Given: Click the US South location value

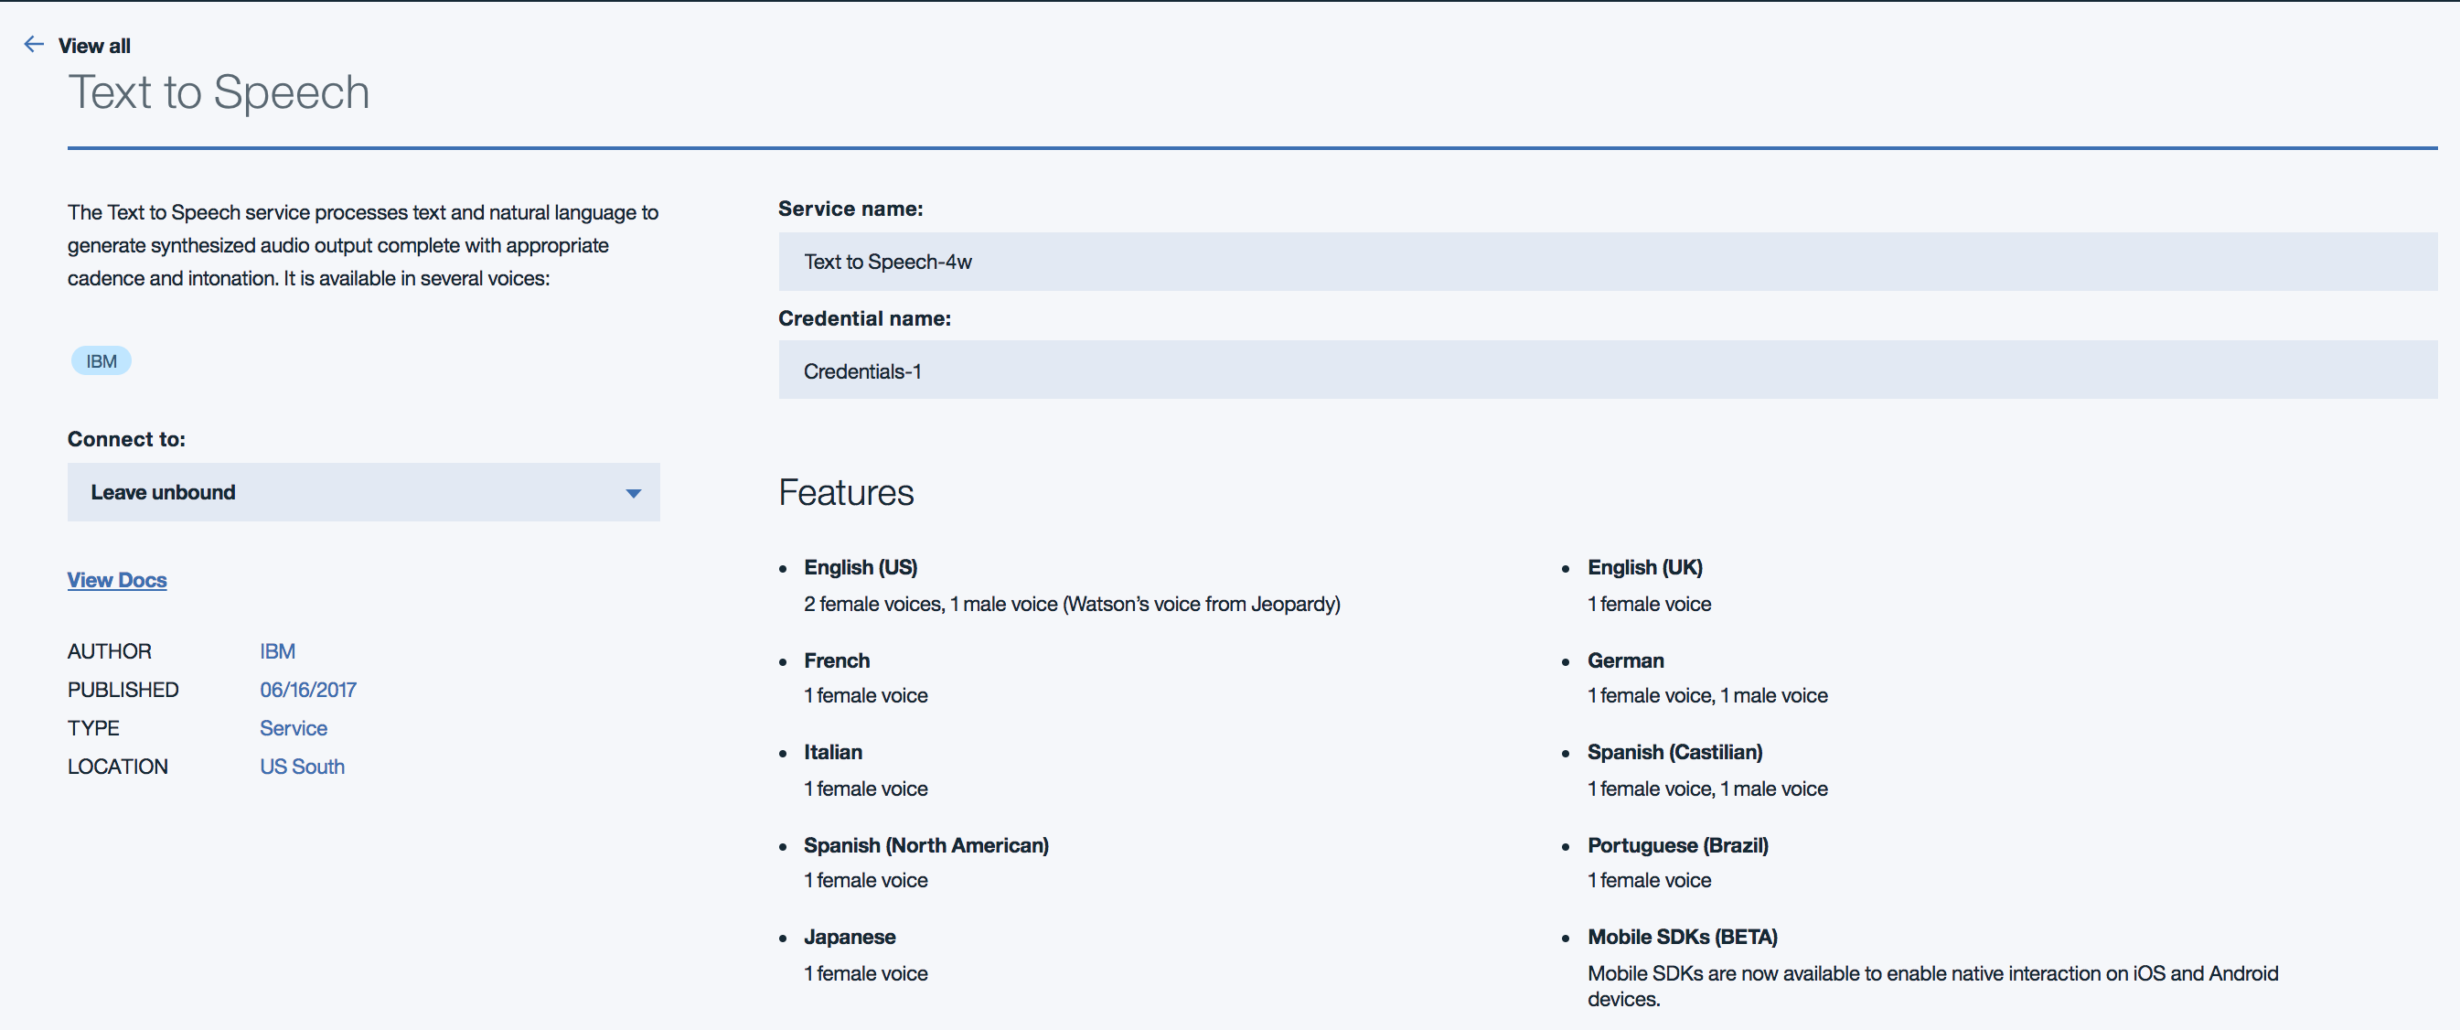Looking at the screenshot, I should click(x=302, y=767).
